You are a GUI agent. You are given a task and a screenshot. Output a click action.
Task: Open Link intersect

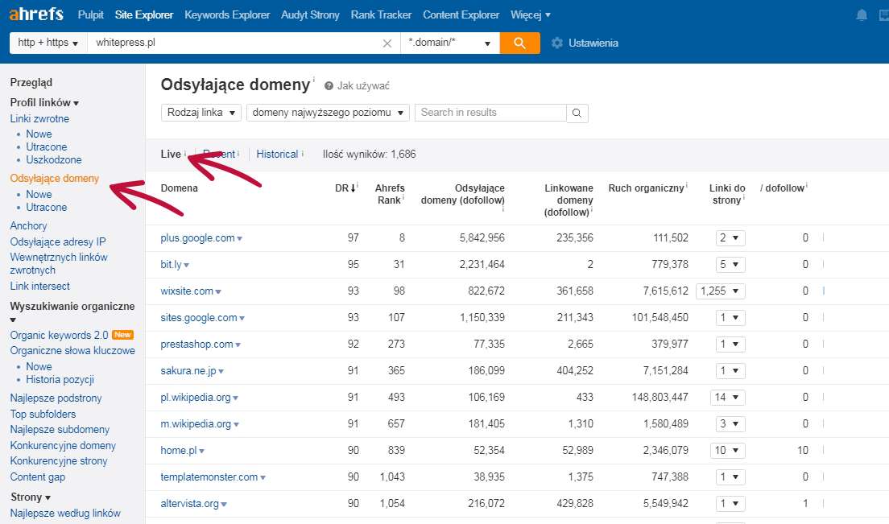coord(39,286)
